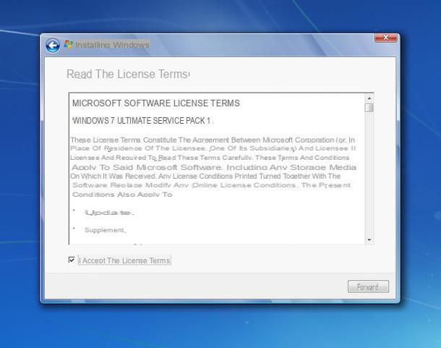441x348 pixels.
Task: Click the license scrollbar thumb
Action: [369, 108]
